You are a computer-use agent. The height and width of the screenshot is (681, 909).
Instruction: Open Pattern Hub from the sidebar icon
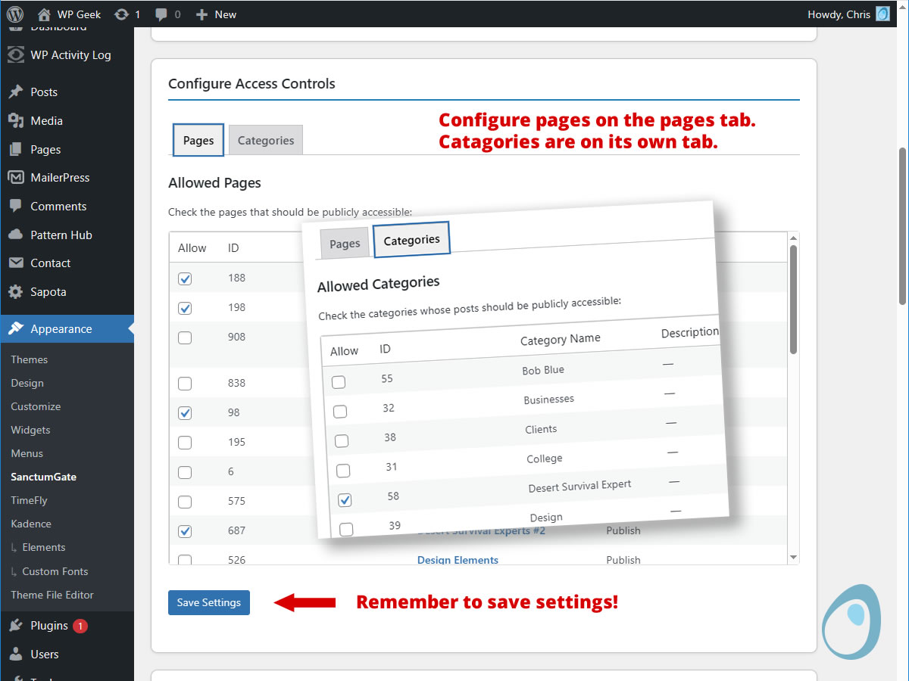pos(17,235)
